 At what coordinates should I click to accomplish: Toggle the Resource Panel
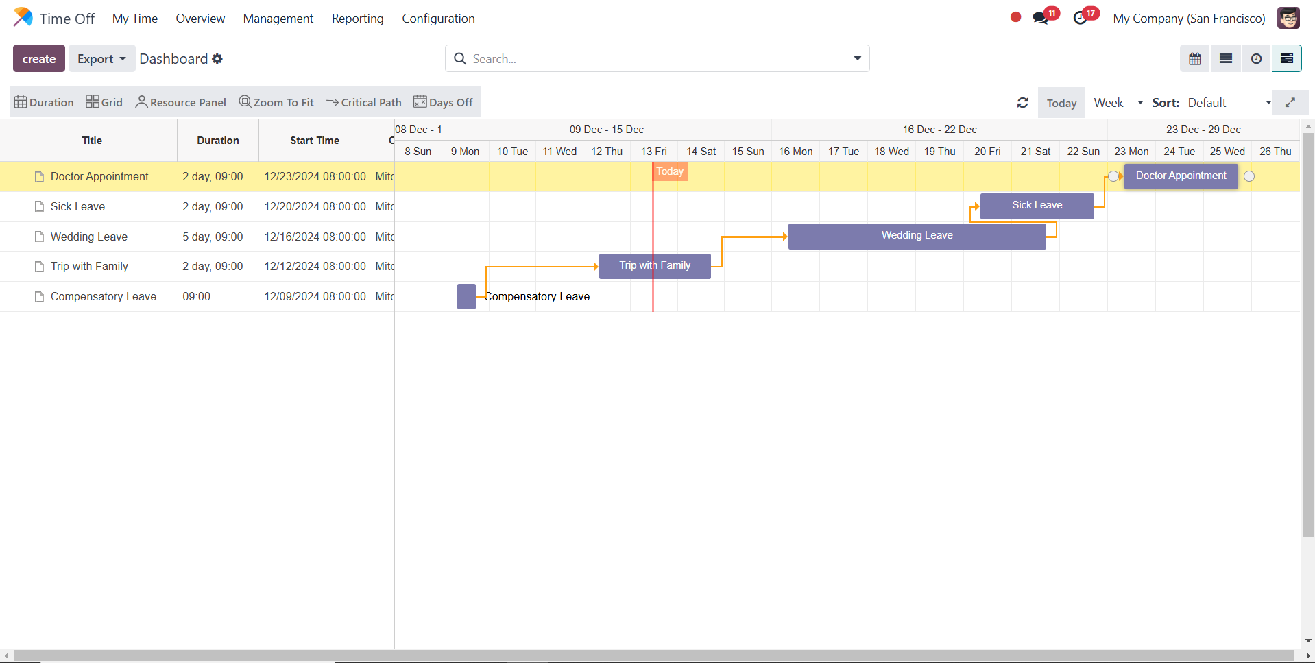click(181, 103)
